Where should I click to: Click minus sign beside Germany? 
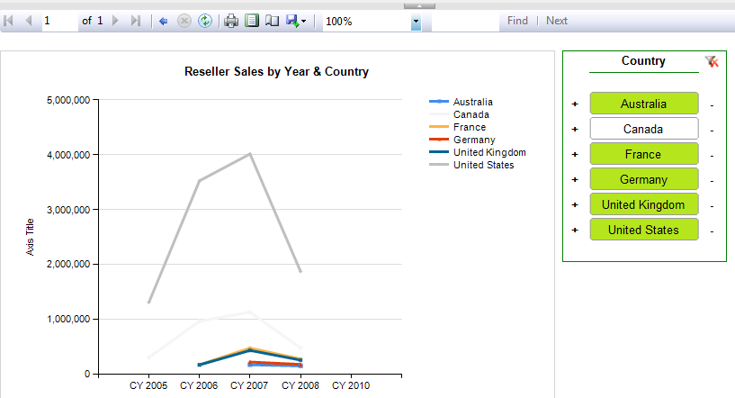tap(712, 182)
